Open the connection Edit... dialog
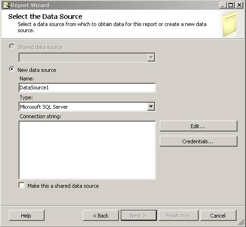The image size is (246, 227). click(199, 126)
